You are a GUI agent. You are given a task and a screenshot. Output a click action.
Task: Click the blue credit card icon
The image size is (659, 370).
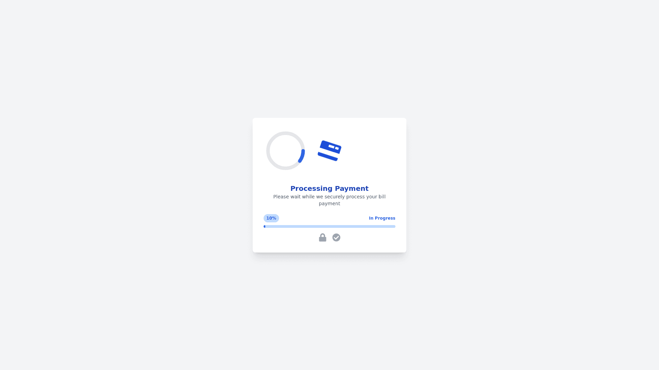(329, 151)
